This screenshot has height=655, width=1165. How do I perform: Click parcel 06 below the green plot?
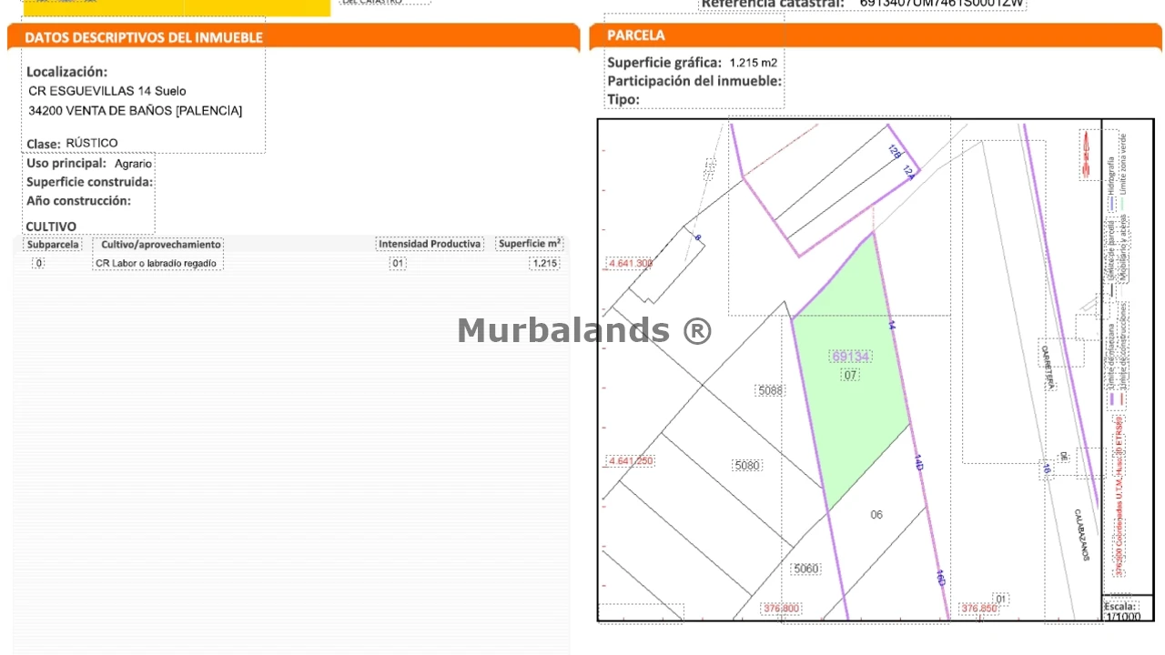(876, 515)
